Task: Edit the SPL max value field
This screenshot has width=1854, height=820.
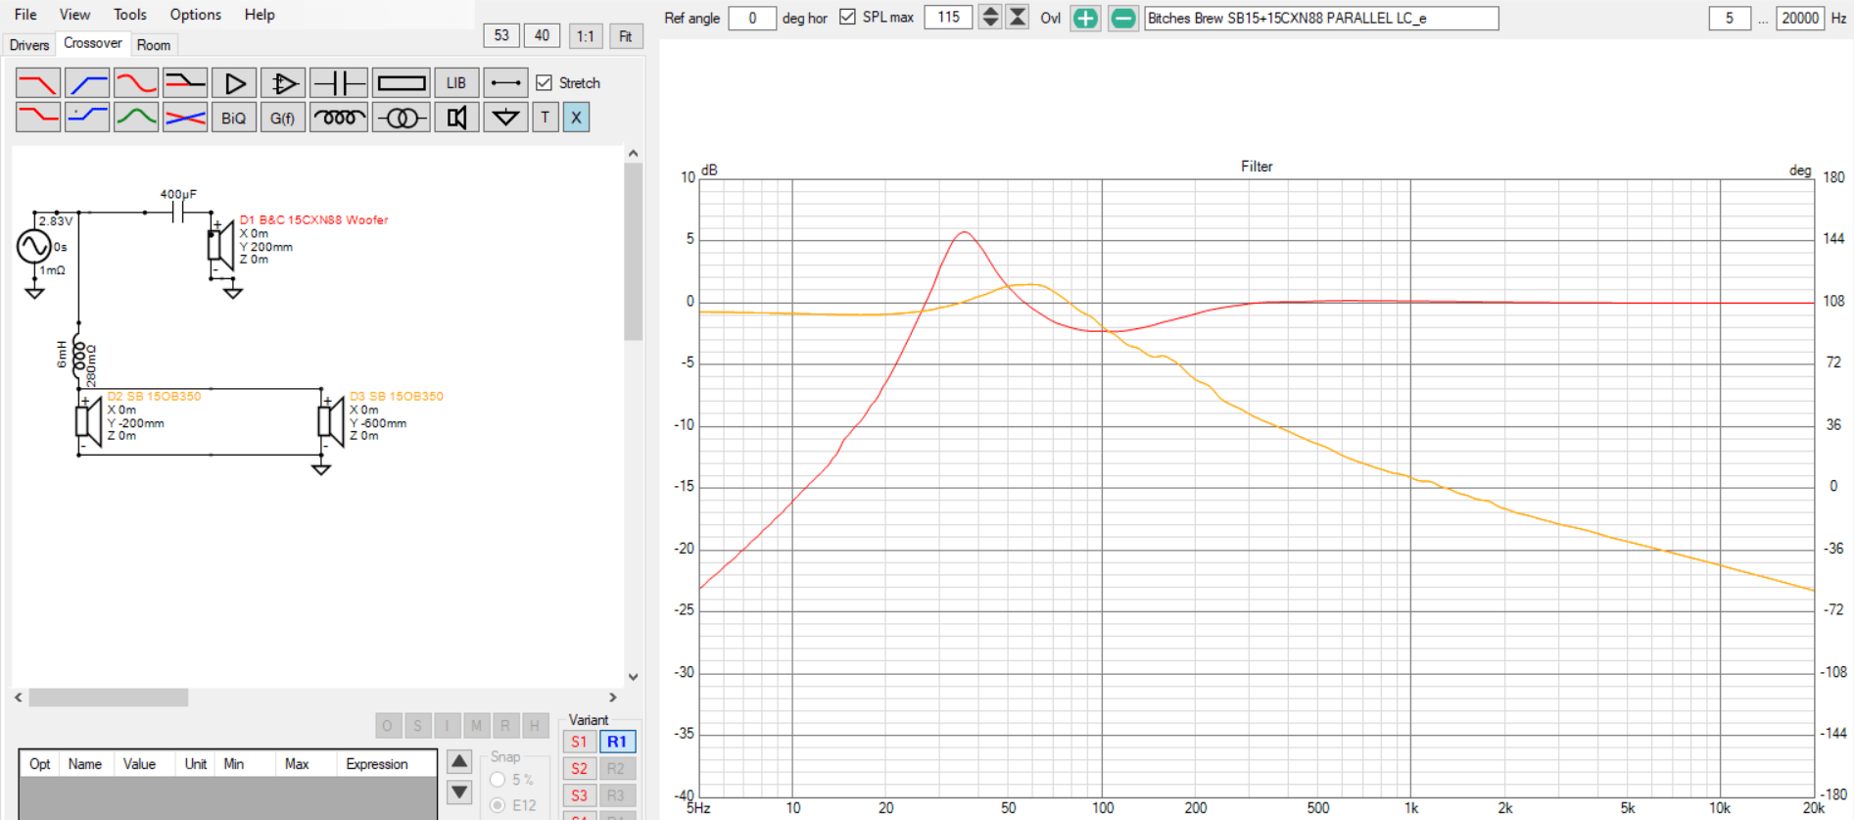Action: click(948, 17)
